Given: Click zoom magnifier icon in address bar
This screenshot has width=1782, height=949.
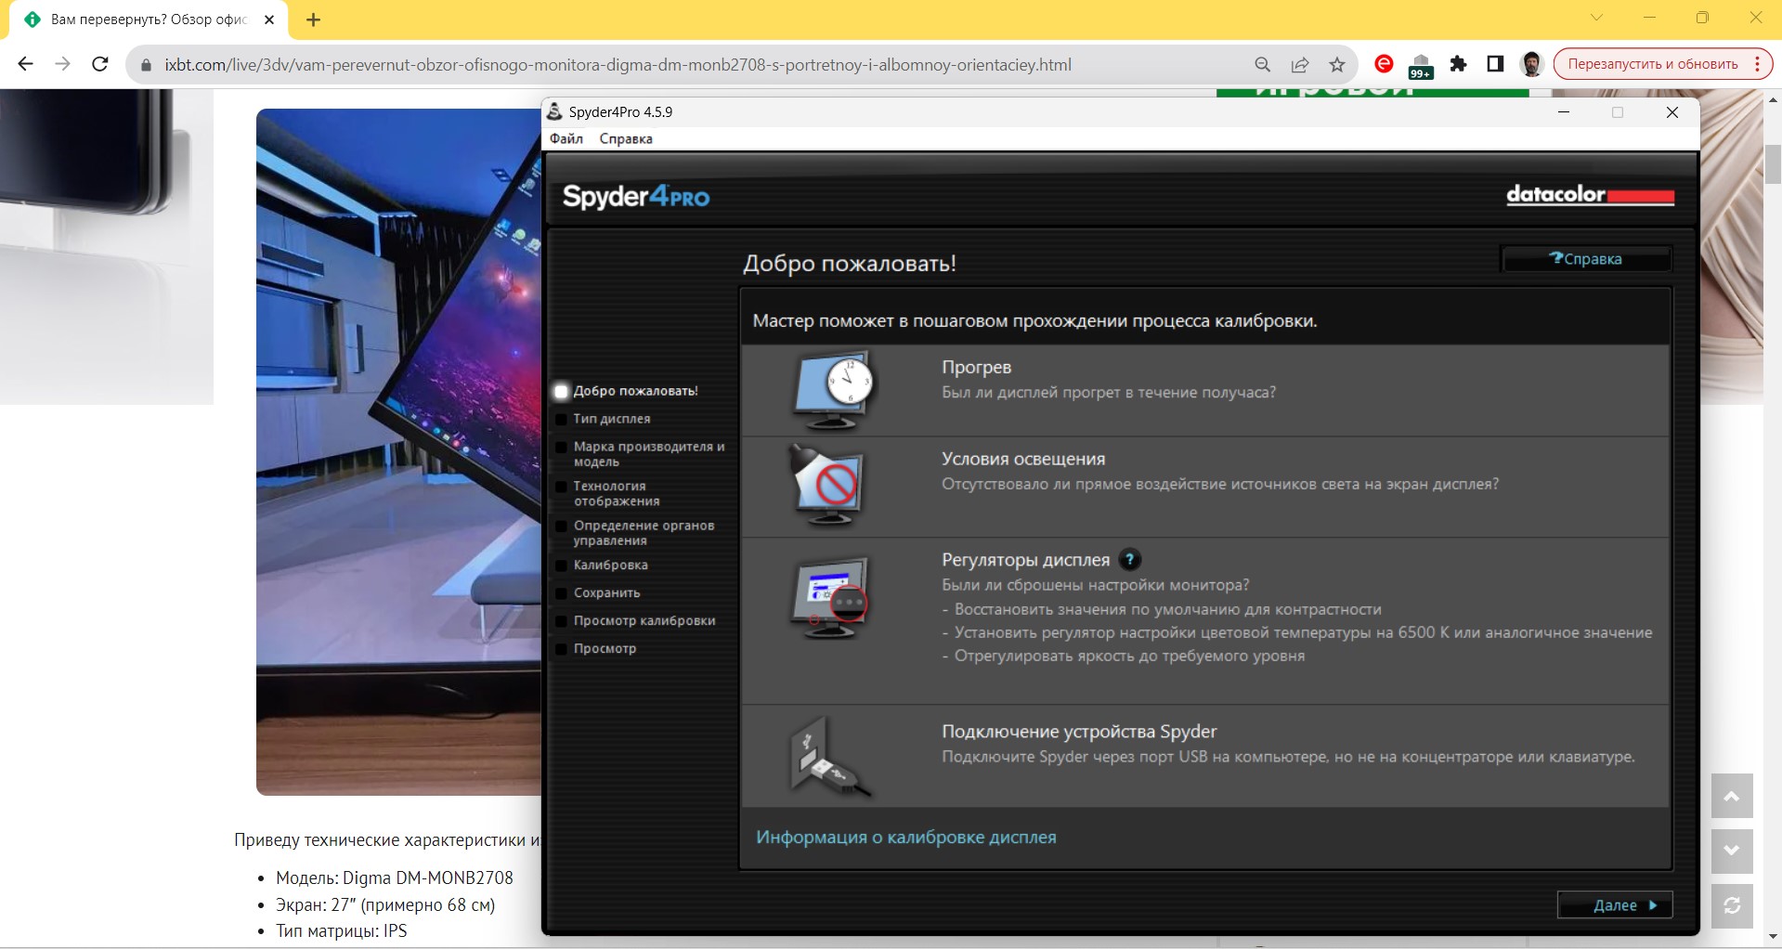Looking at the screenshot, I should tap(1263, 64).
